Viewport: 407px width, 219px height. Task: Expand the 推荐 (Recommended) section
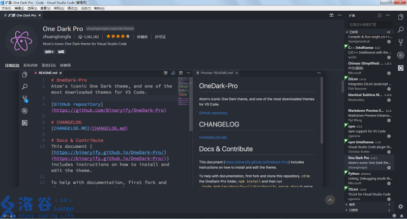[x=369, y=205]
